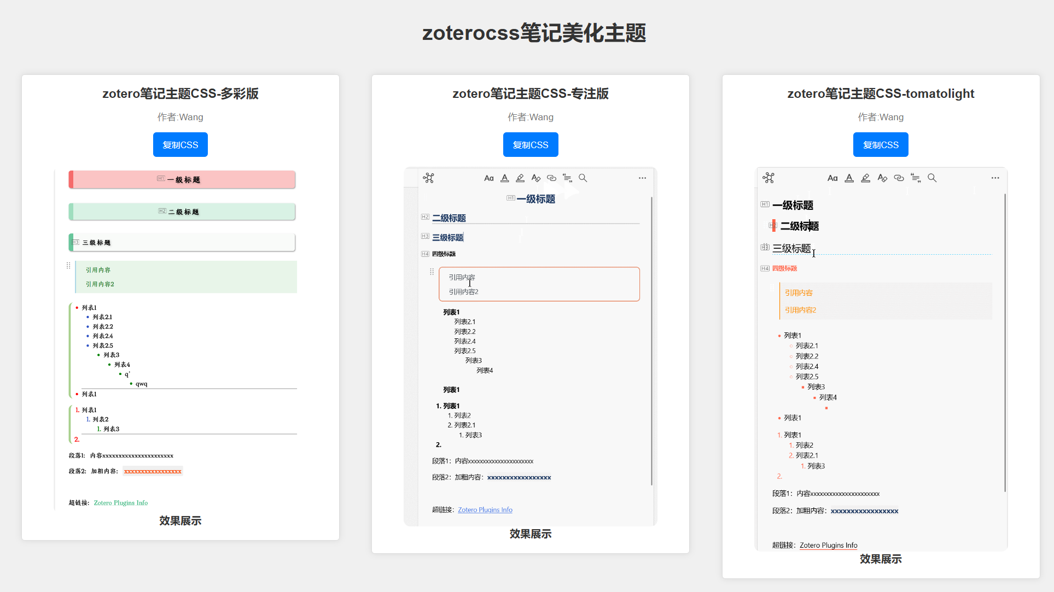Open Zotero Plugins Info link in 多彩版 preview
The width and height of the screenshot is (1054, 592).
pyautogui.click(x=120, y=503)
